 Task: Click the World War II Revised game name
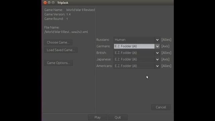click(81, 10)
